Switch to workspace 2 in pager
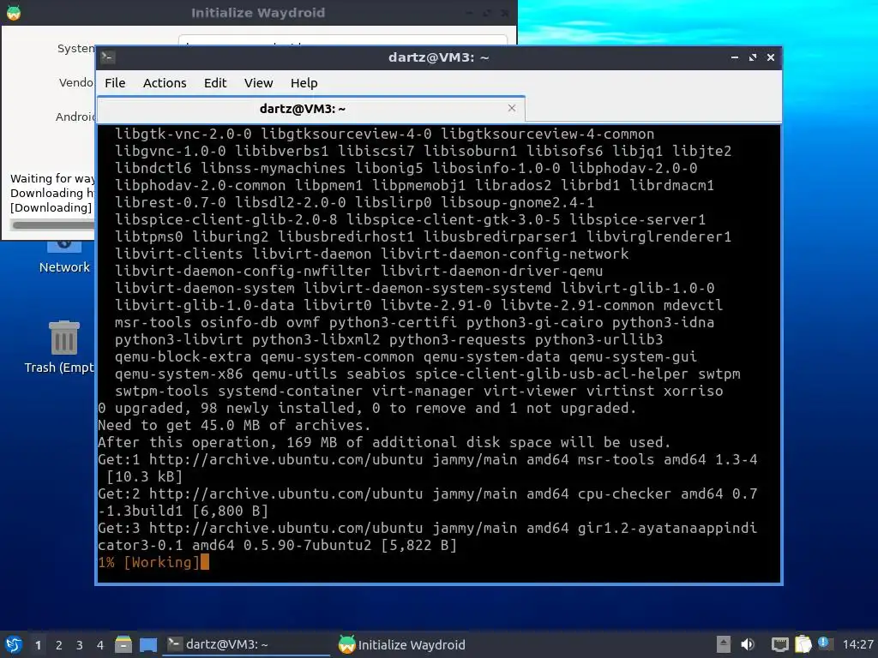Screen dimensions: 878x658 pos(59,645)
